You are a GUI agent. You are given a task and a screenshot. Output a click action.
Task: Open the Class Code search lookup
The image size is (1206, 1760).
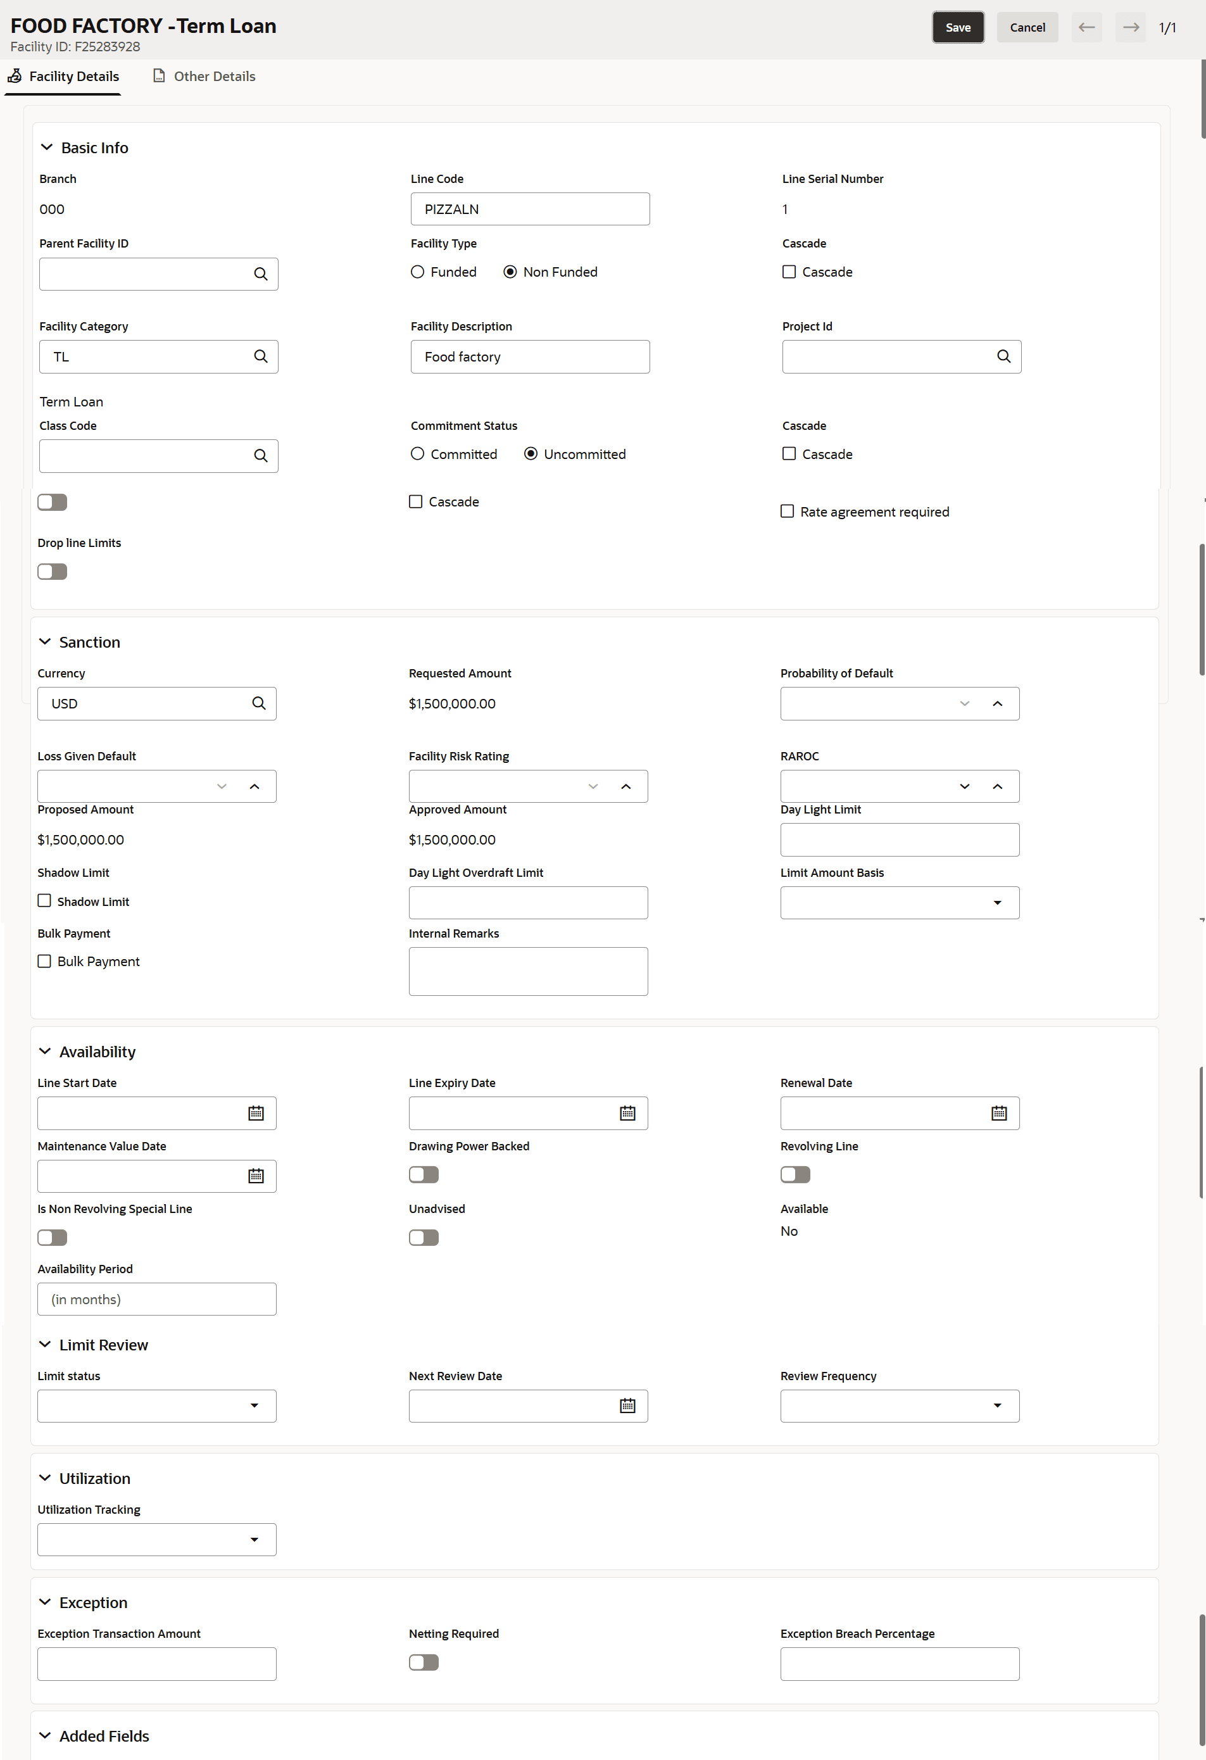point(260,456)
